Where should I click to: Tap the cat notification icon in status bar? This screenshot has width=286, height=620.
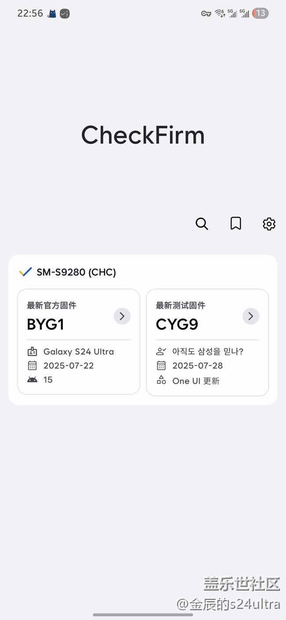tap(52, 14)
